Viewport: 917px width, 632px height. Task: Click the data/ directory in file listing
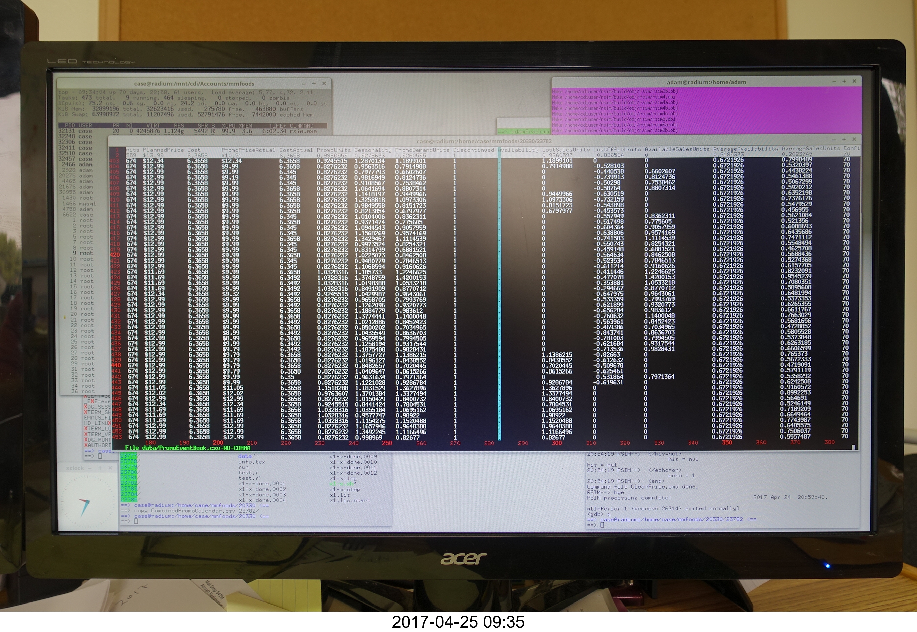click(x=247, y=456)
